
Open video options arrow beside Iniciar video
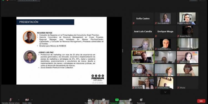click(x=32, y=100)
